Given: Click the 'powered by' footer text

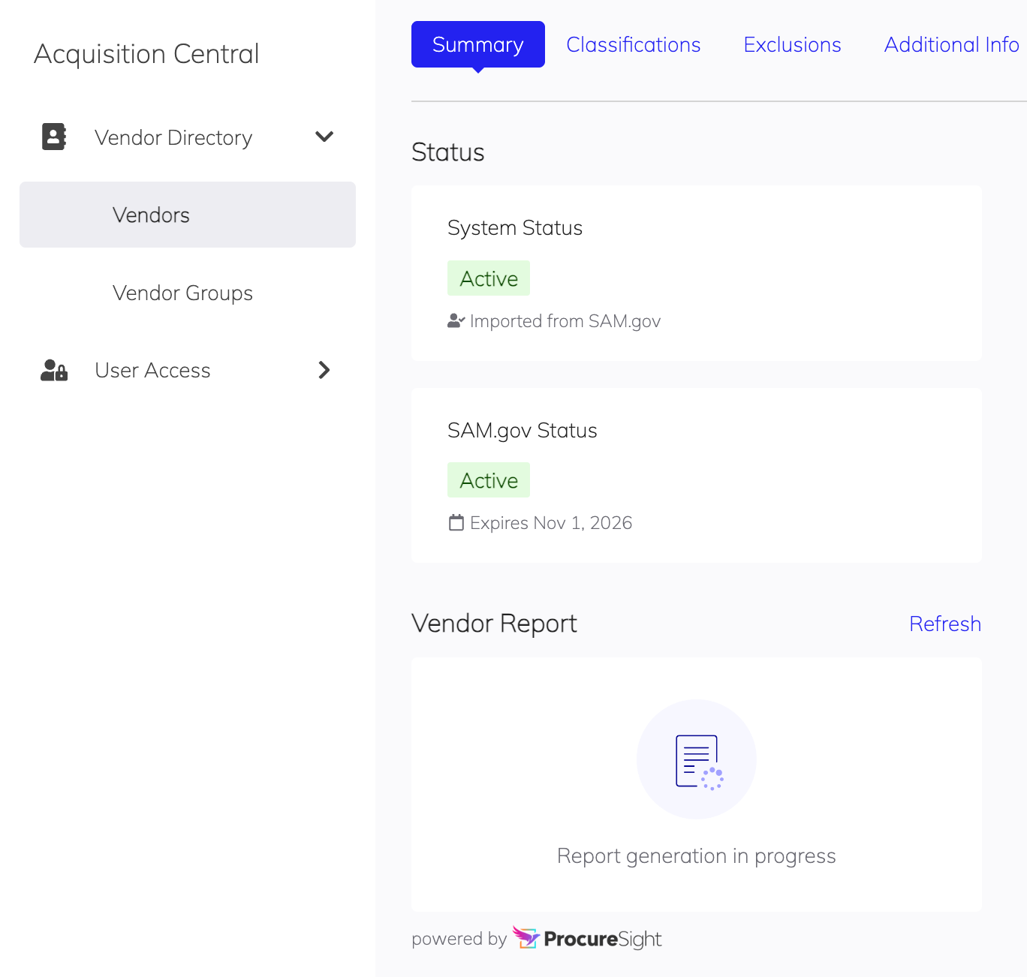Looking at the screenshot, I should click(459, 939).
